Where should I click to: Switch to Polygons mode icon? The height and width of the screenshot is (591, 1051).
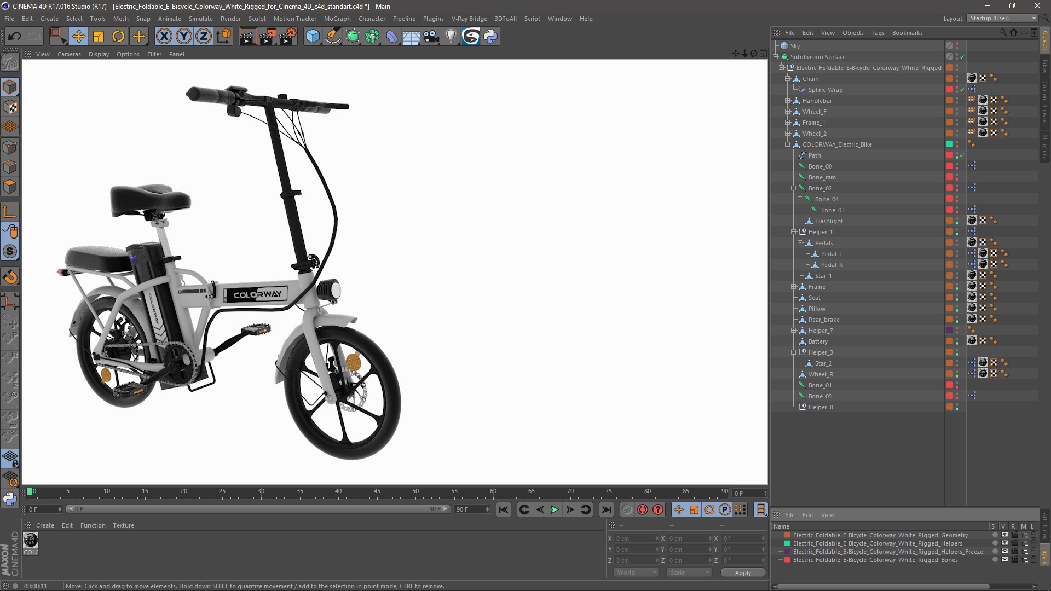click(10, 187)
